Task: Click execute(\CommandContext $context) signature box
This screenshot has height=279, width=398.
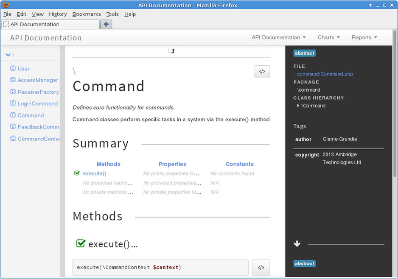Action: pyautogui.click(x=160, y=267)
